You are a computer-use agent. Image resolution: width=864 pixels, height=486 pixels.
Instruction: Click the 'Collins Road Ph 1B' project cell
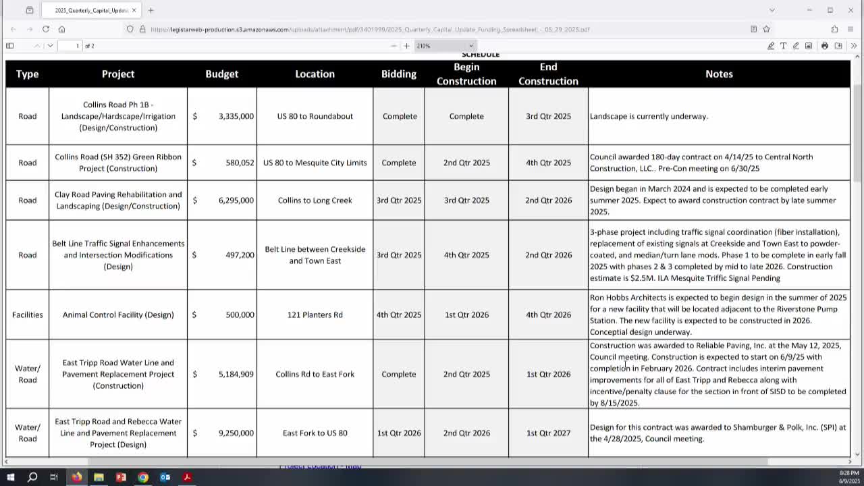118,116
